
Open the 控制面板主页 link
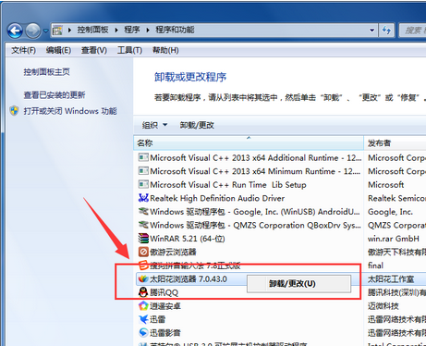[47, 72]
